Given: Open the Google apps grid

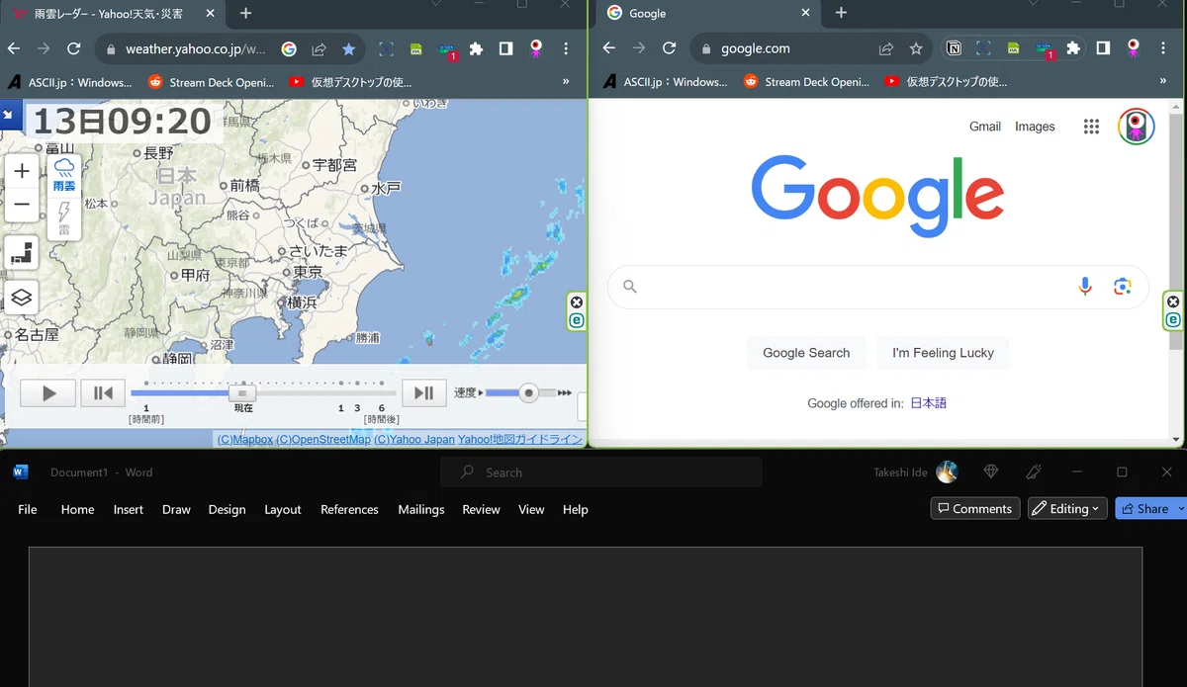Looking at the screenshot, I should (1091, 127).
